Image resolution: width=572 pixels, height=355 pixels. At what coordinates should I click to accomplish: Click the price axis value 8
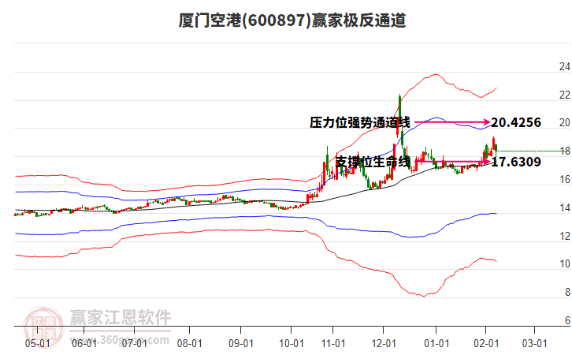click(x=567, y=292)
